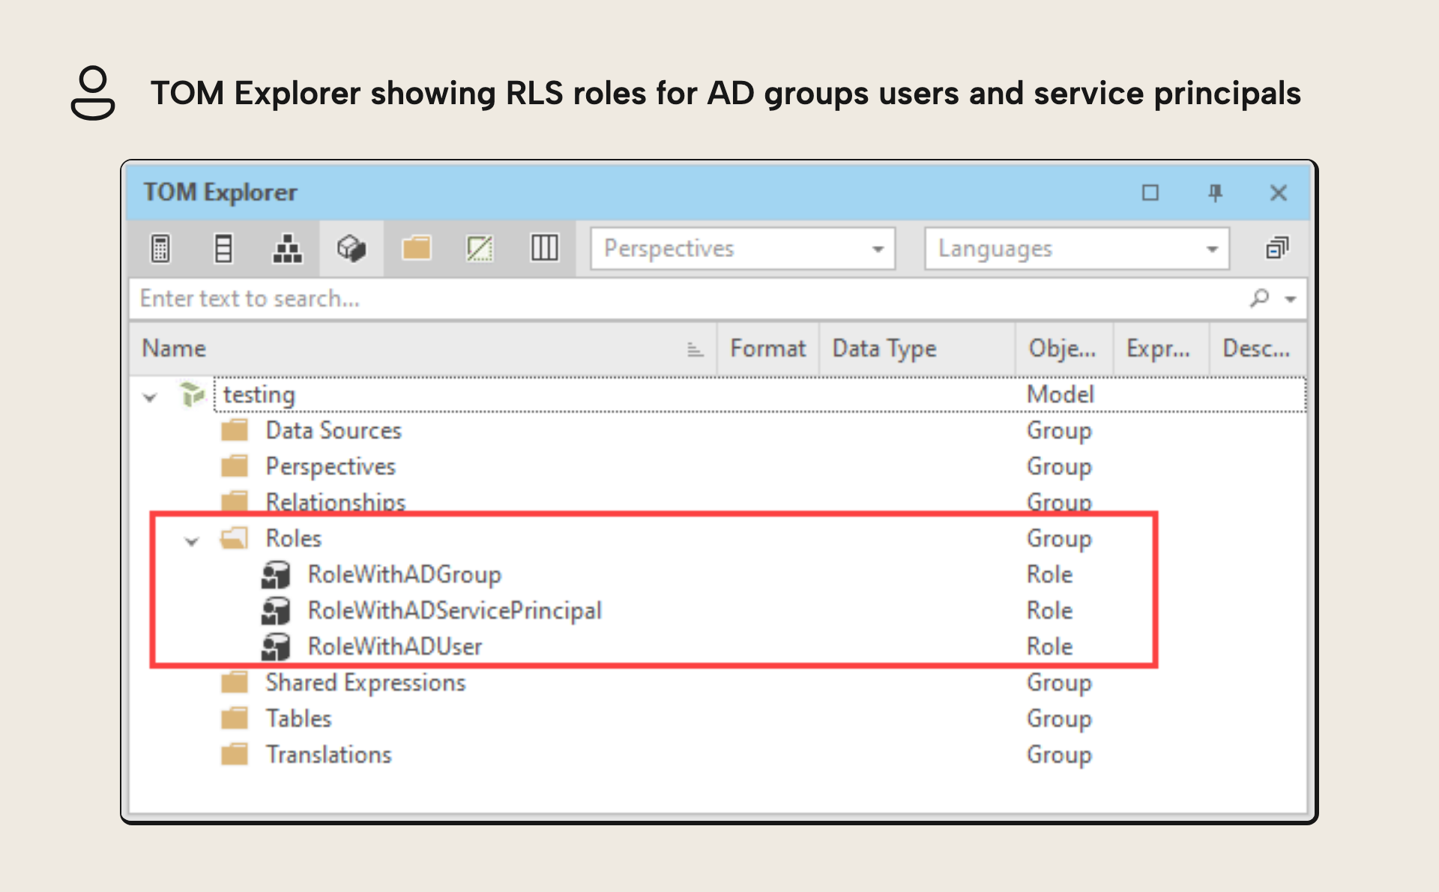Open the search options arrow
The image size is (1439, 892).
coord(1291,299)
